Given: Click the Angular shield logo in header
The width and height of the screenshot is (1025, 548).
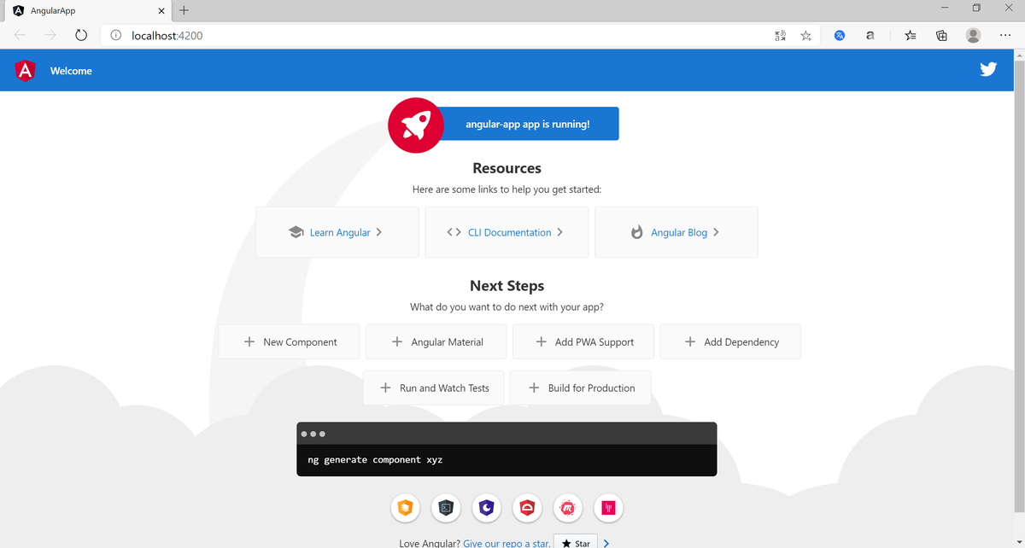Looking at the screenshot, I should tap(26, 71).
